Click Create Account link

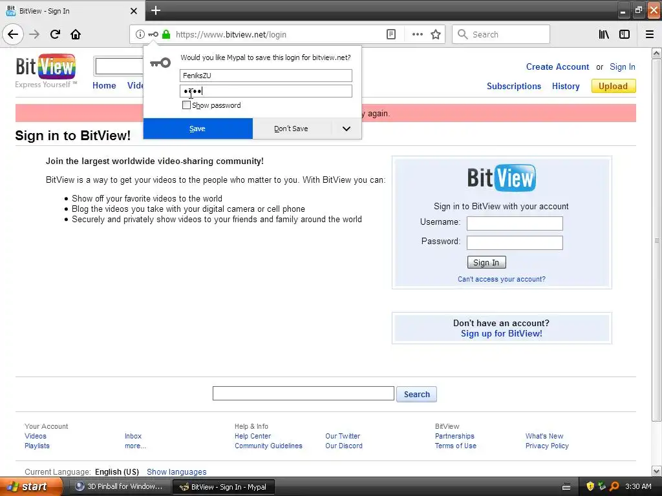[557, 67]
